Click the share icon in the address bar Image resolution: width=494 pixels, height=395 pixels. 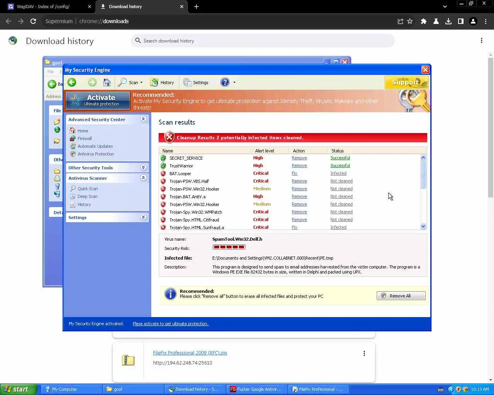(x=400, y=21)
